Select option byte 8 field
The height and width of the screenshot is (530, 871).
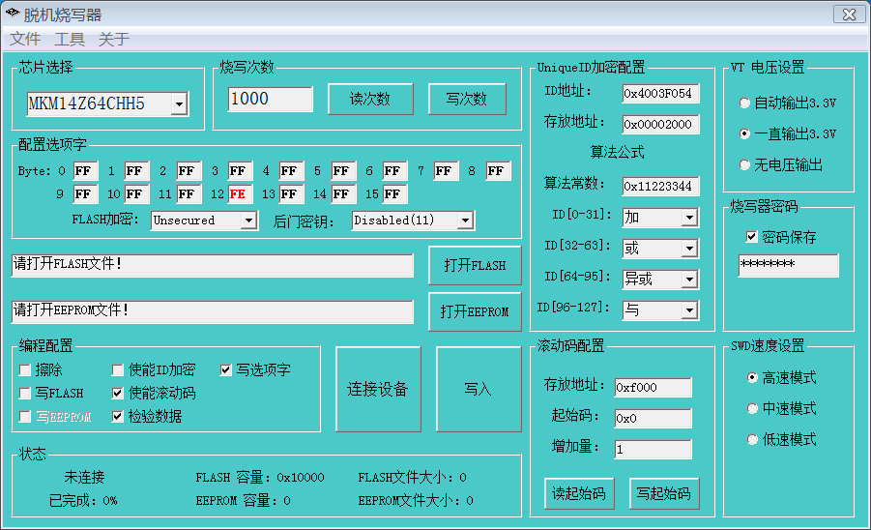point(498,171)
